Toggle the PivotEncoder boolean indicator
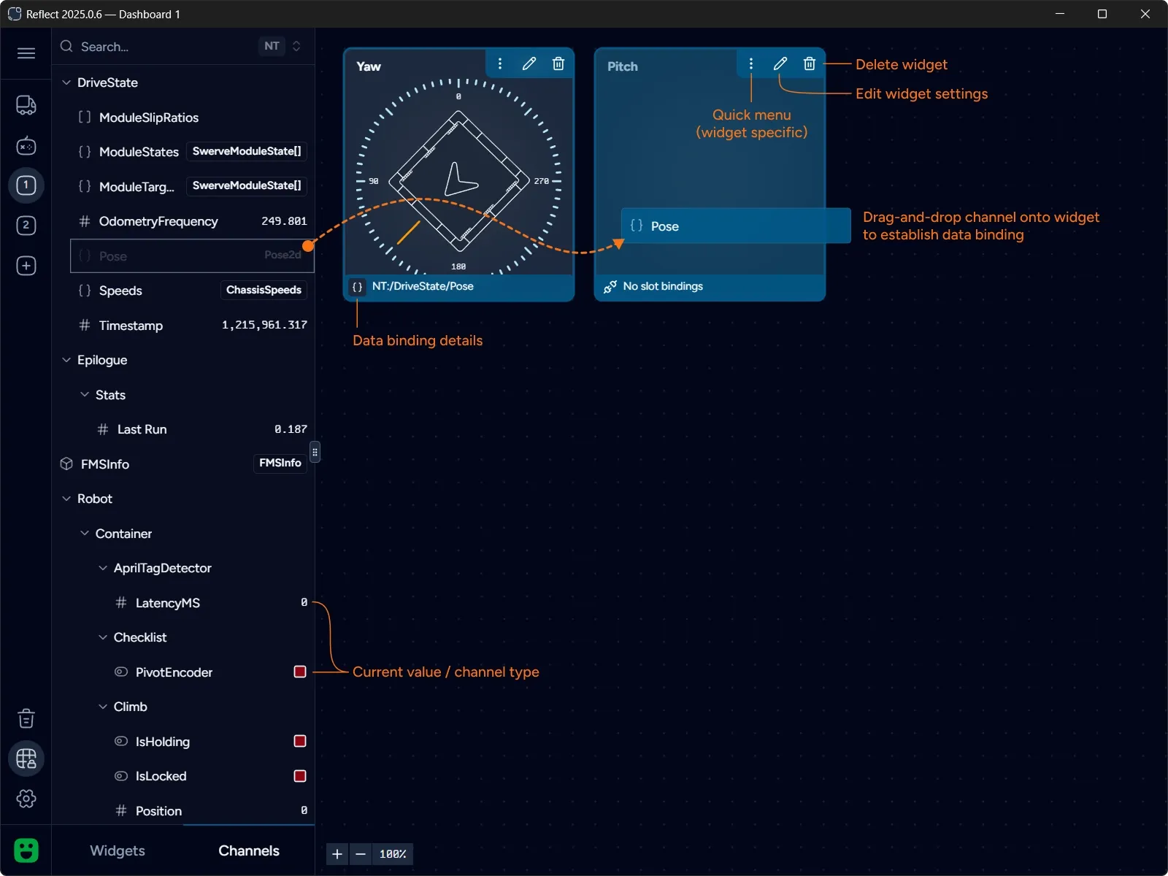Viewport: 1168px width, 876px height. tap(299, 672)
